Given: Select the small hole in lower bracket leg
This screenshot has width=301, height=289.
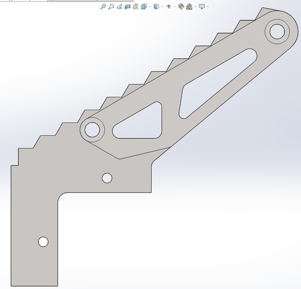Looking at the screenshot, I should pos(43,242).
